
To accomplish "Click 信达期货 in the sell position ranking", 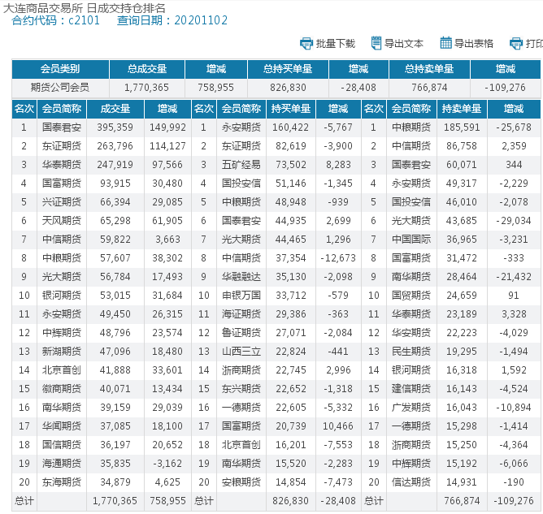I will click(x=411, y=482).
